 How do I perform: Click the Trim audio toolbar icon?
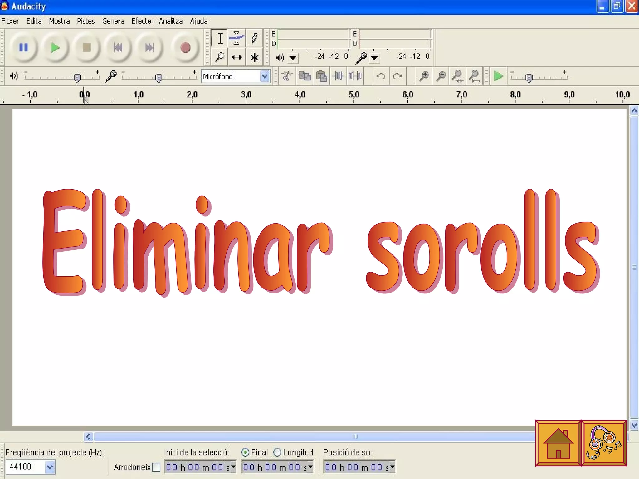click(x=338, y=76)
